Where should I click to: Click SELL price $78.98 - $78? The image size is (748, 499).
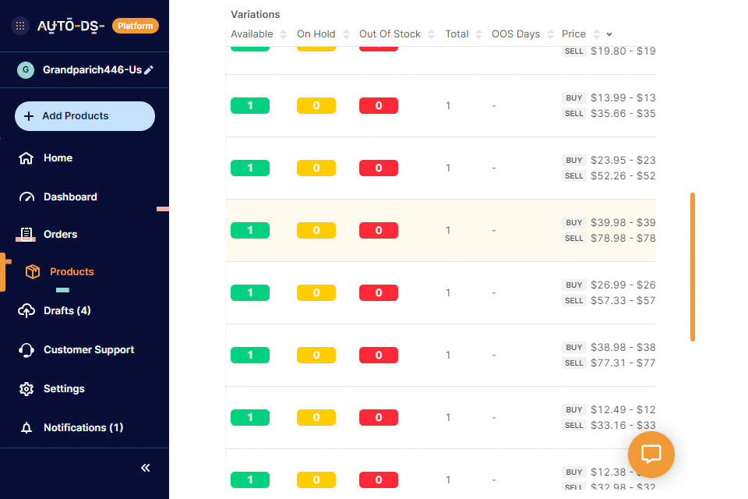click(x=623, y=239)
